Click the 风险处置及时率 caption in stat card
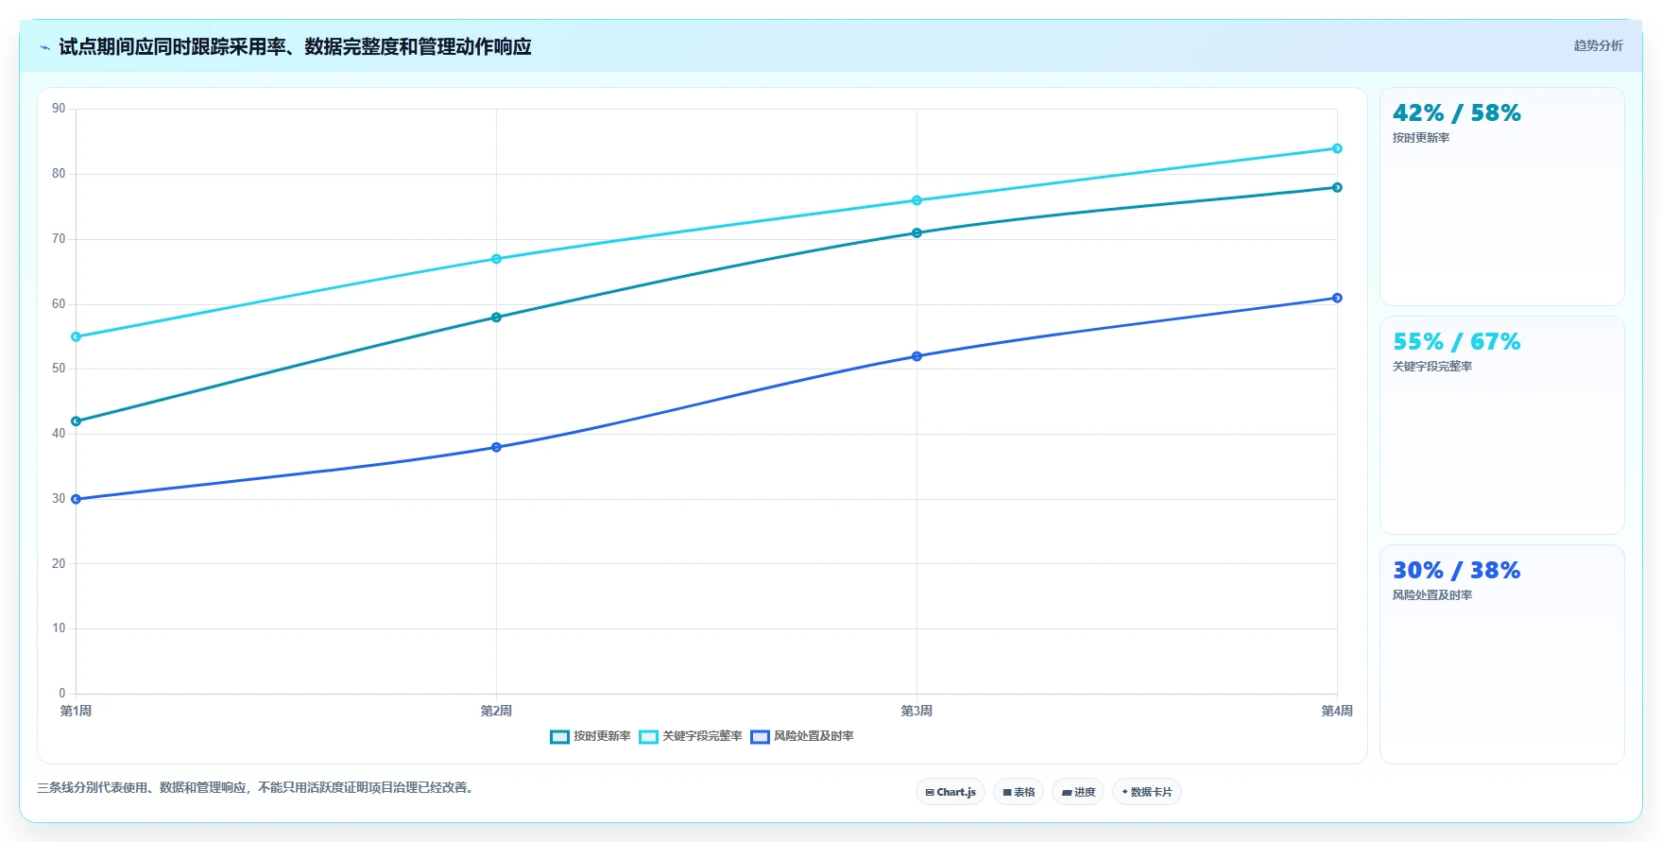 pos(1431,595)
